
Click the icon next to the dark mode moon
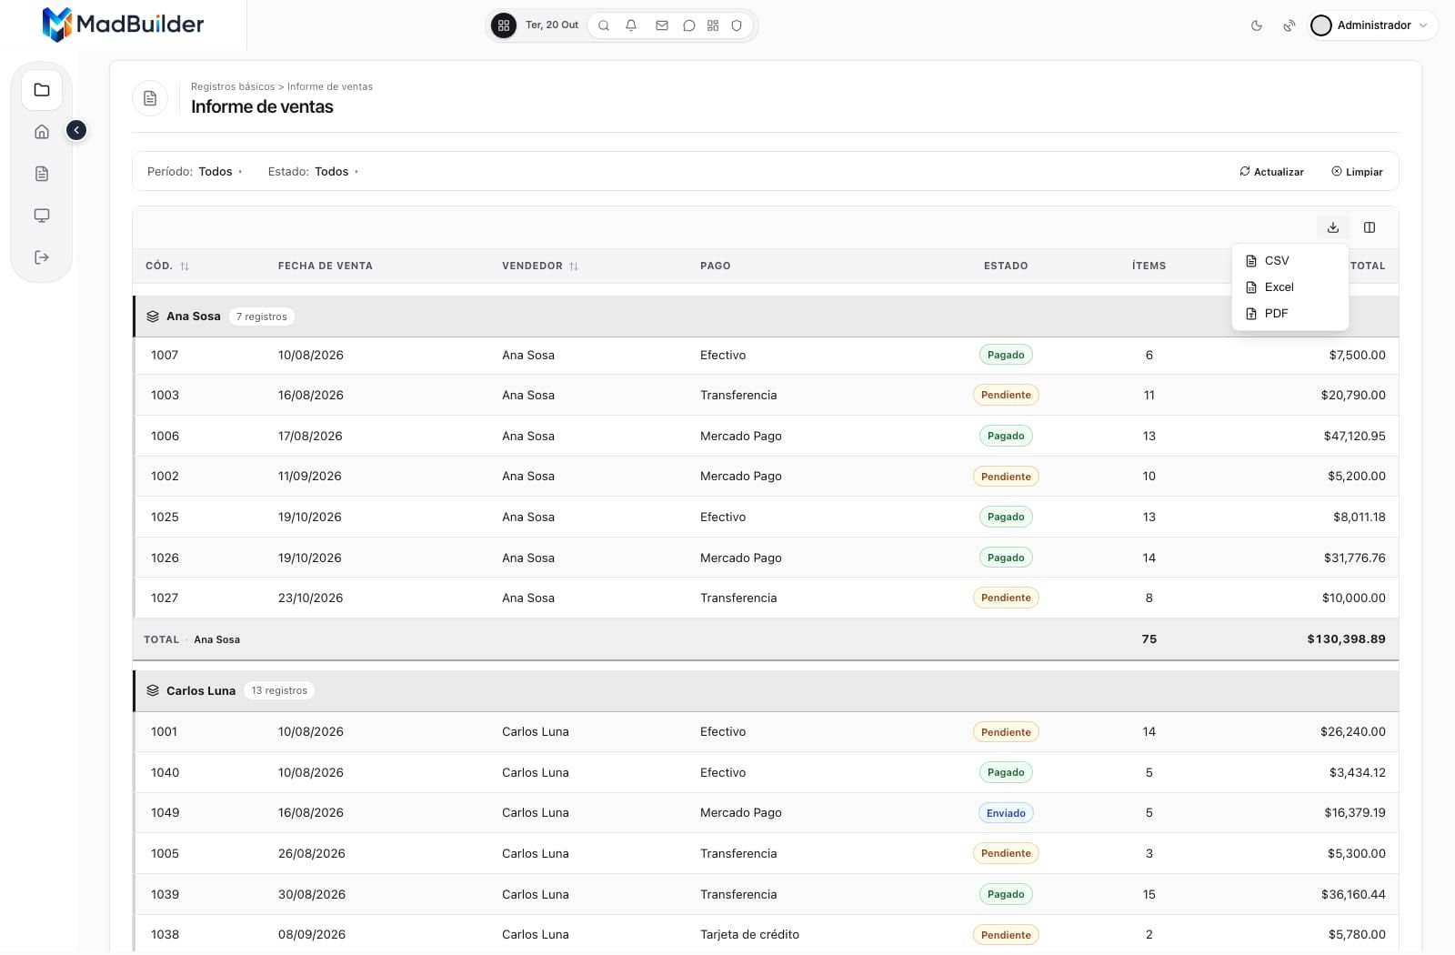pyautogui.click(x=1289, y=25)
